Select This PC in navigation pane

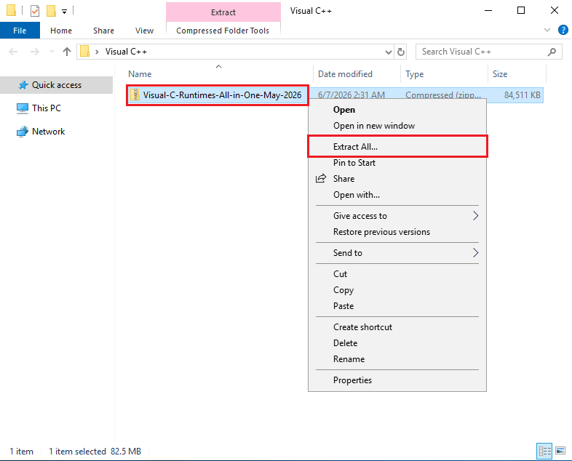47,108
